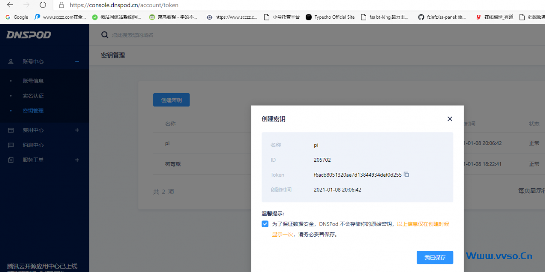Screen dimensions: 545x272
Task: Open 账号信息 in the sidebar
Action: coord(33,81)
